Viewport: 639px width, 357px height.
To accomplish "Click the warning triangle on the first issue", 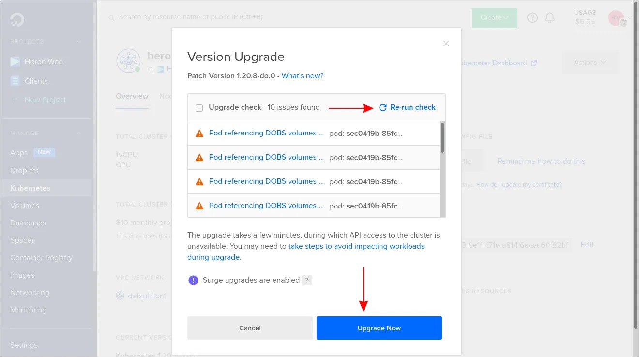I will click(x=199, y=133).
